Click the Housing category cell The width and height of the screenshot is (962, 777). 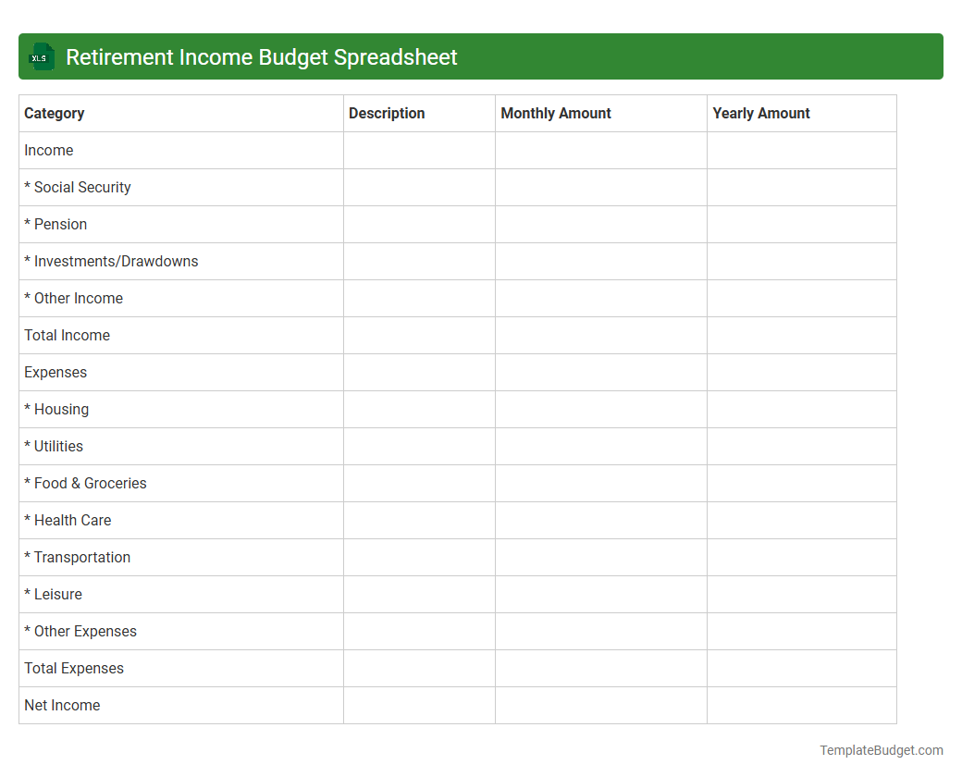(56, 409)
